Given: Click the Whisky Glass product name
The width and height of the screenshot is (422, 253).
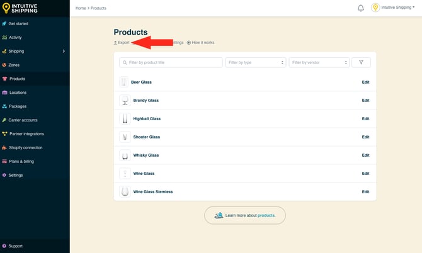Looking at the screenshot, I should (146, 155).
